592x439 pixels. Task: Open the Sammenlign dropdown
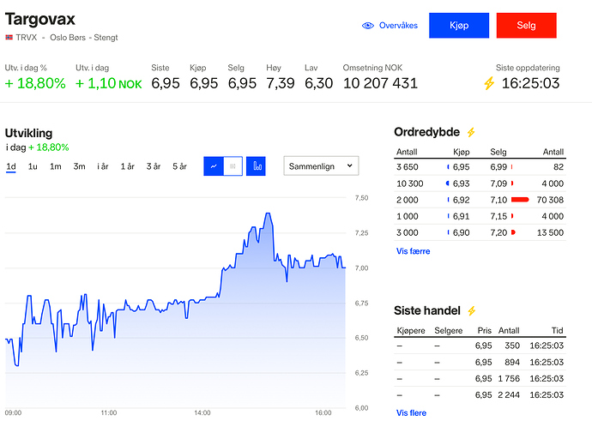(321, 166)
